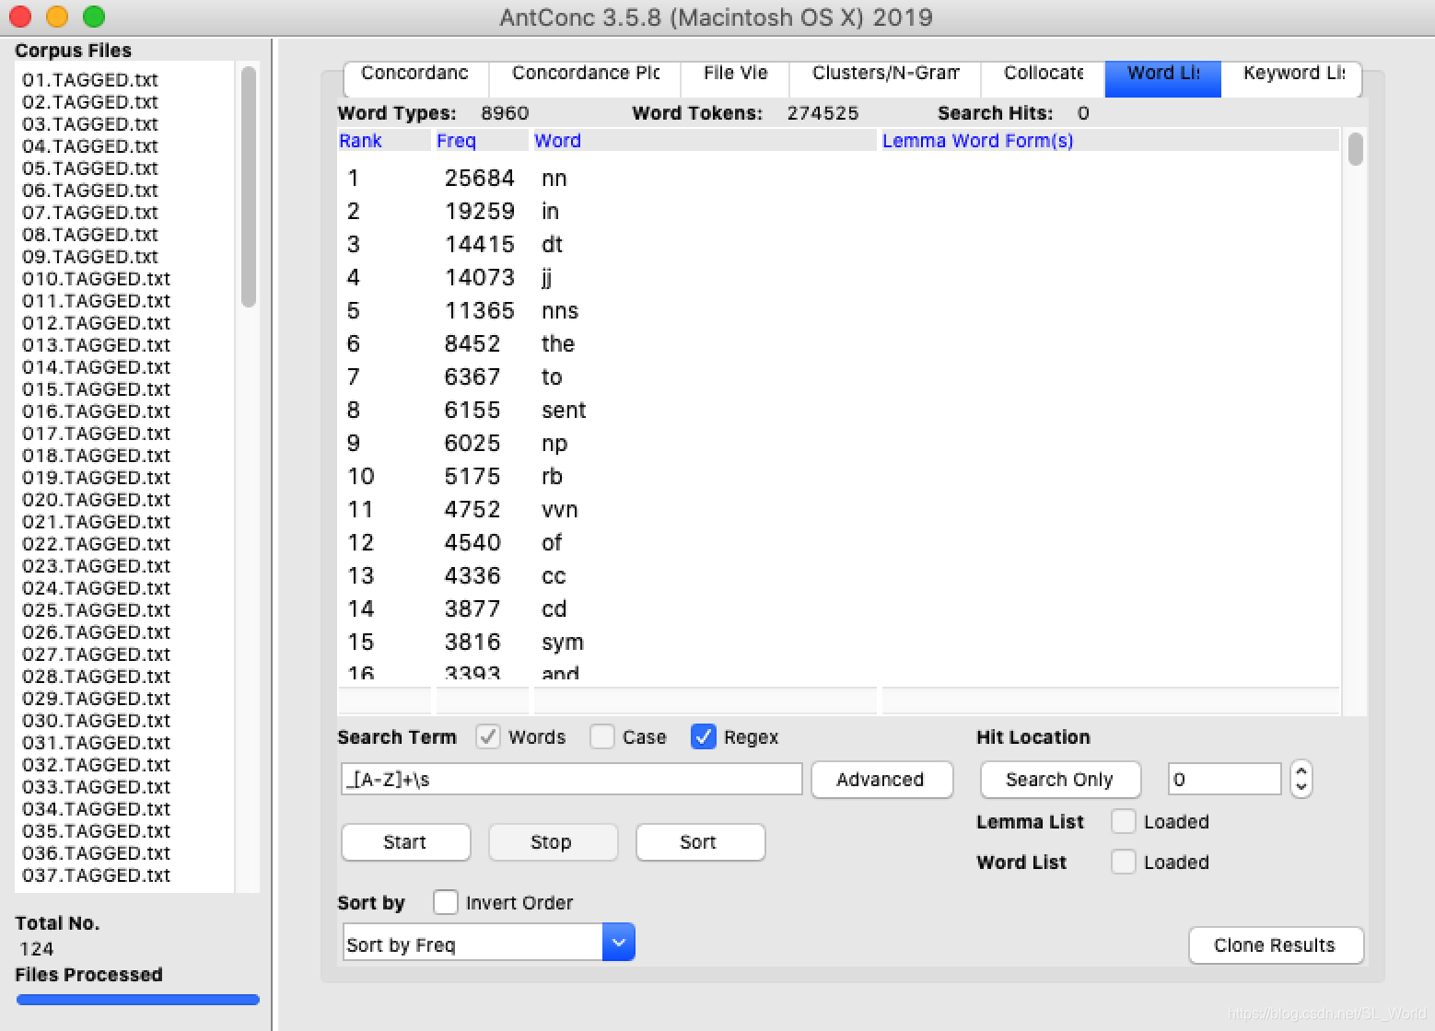Click the Lemma Word Form(s) column header
Screen dimensions: 1435x1031
tap(1110, 141)
